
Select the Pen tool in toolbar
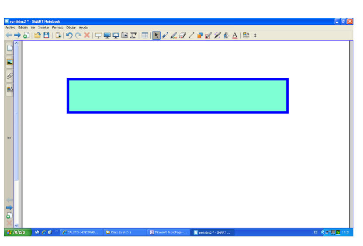(x=165, y=35)
